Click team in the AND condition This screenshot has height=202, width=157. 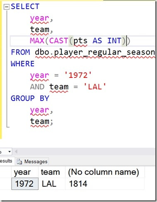(59, 87)
